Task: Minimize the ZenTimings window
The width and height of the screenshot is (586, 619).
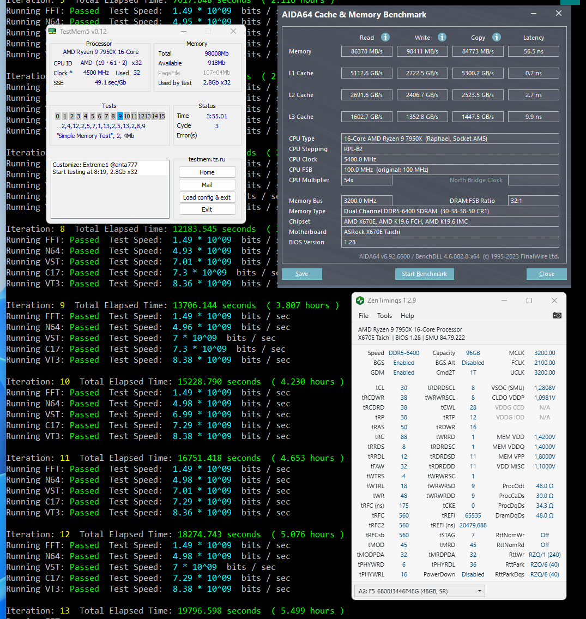Action: pyautogui.click(x=504, y=301)
